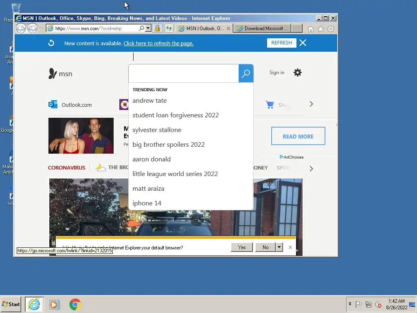Click No on default browser prompt

[266, 247]
